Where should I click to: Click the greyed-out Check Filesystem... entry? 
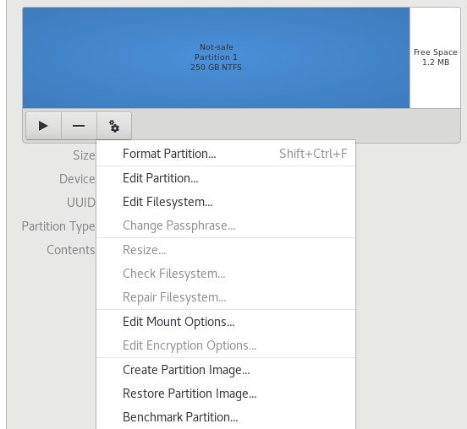coord(226,274)
